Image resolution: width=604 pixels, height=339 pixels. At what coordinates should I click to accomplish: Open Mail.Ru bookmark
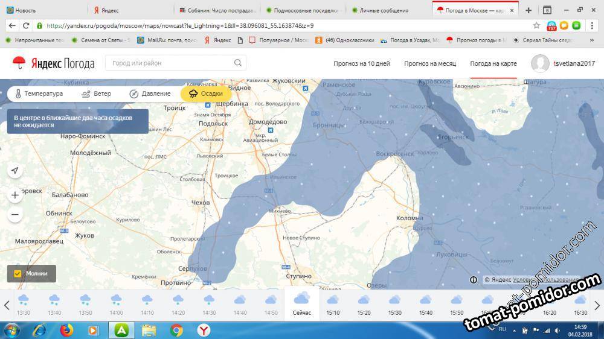click(x=167, y=40)
